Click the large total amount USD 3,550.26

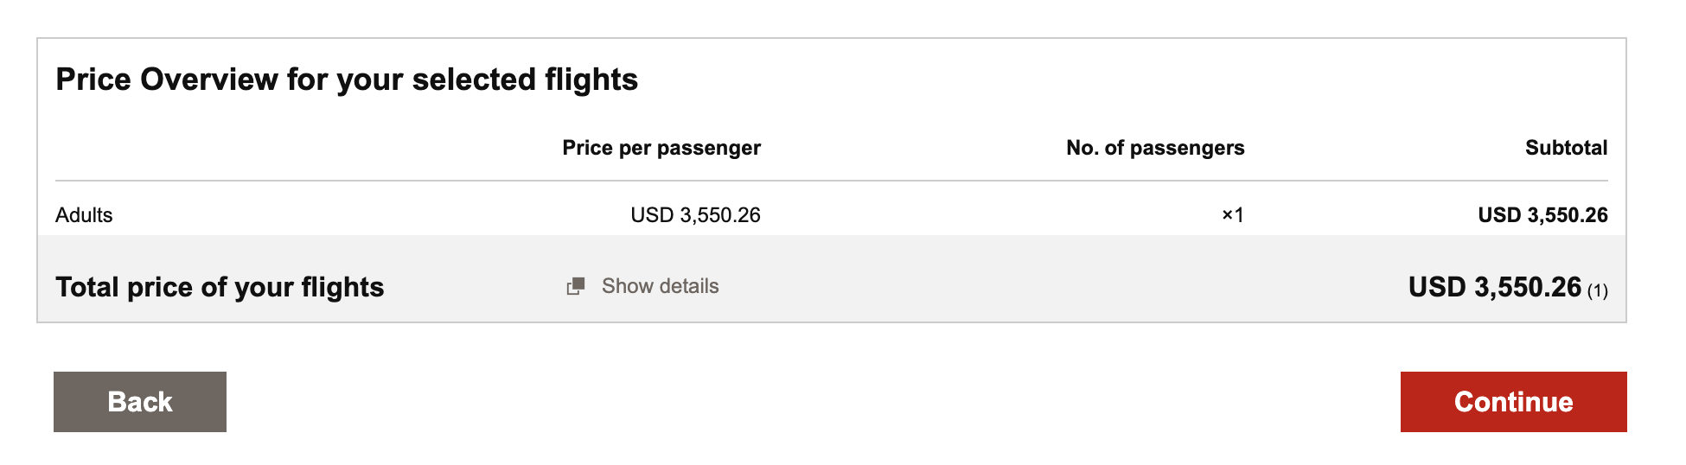click(1494, 287)
